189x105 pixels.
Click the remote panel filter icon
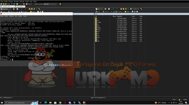tap(109, 9)
